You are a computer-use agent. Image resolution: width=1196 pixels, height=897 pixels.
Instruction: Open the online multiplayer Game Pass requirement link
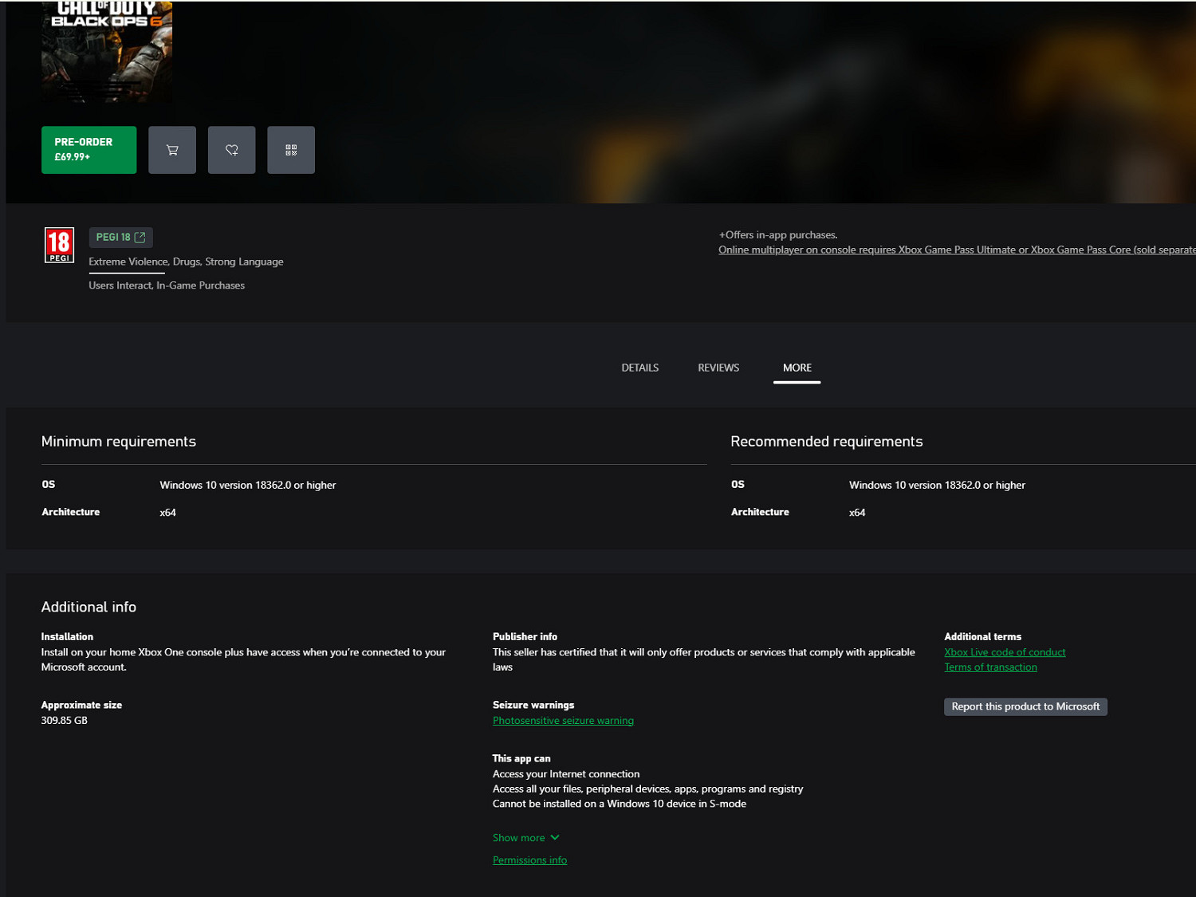(956, 250)
